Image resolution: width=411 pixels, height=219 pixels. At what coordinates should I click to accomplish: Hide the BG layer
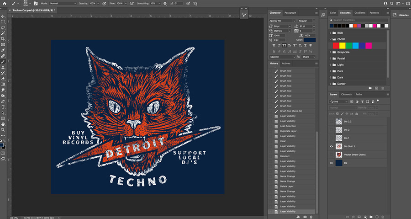coord(332,163)
